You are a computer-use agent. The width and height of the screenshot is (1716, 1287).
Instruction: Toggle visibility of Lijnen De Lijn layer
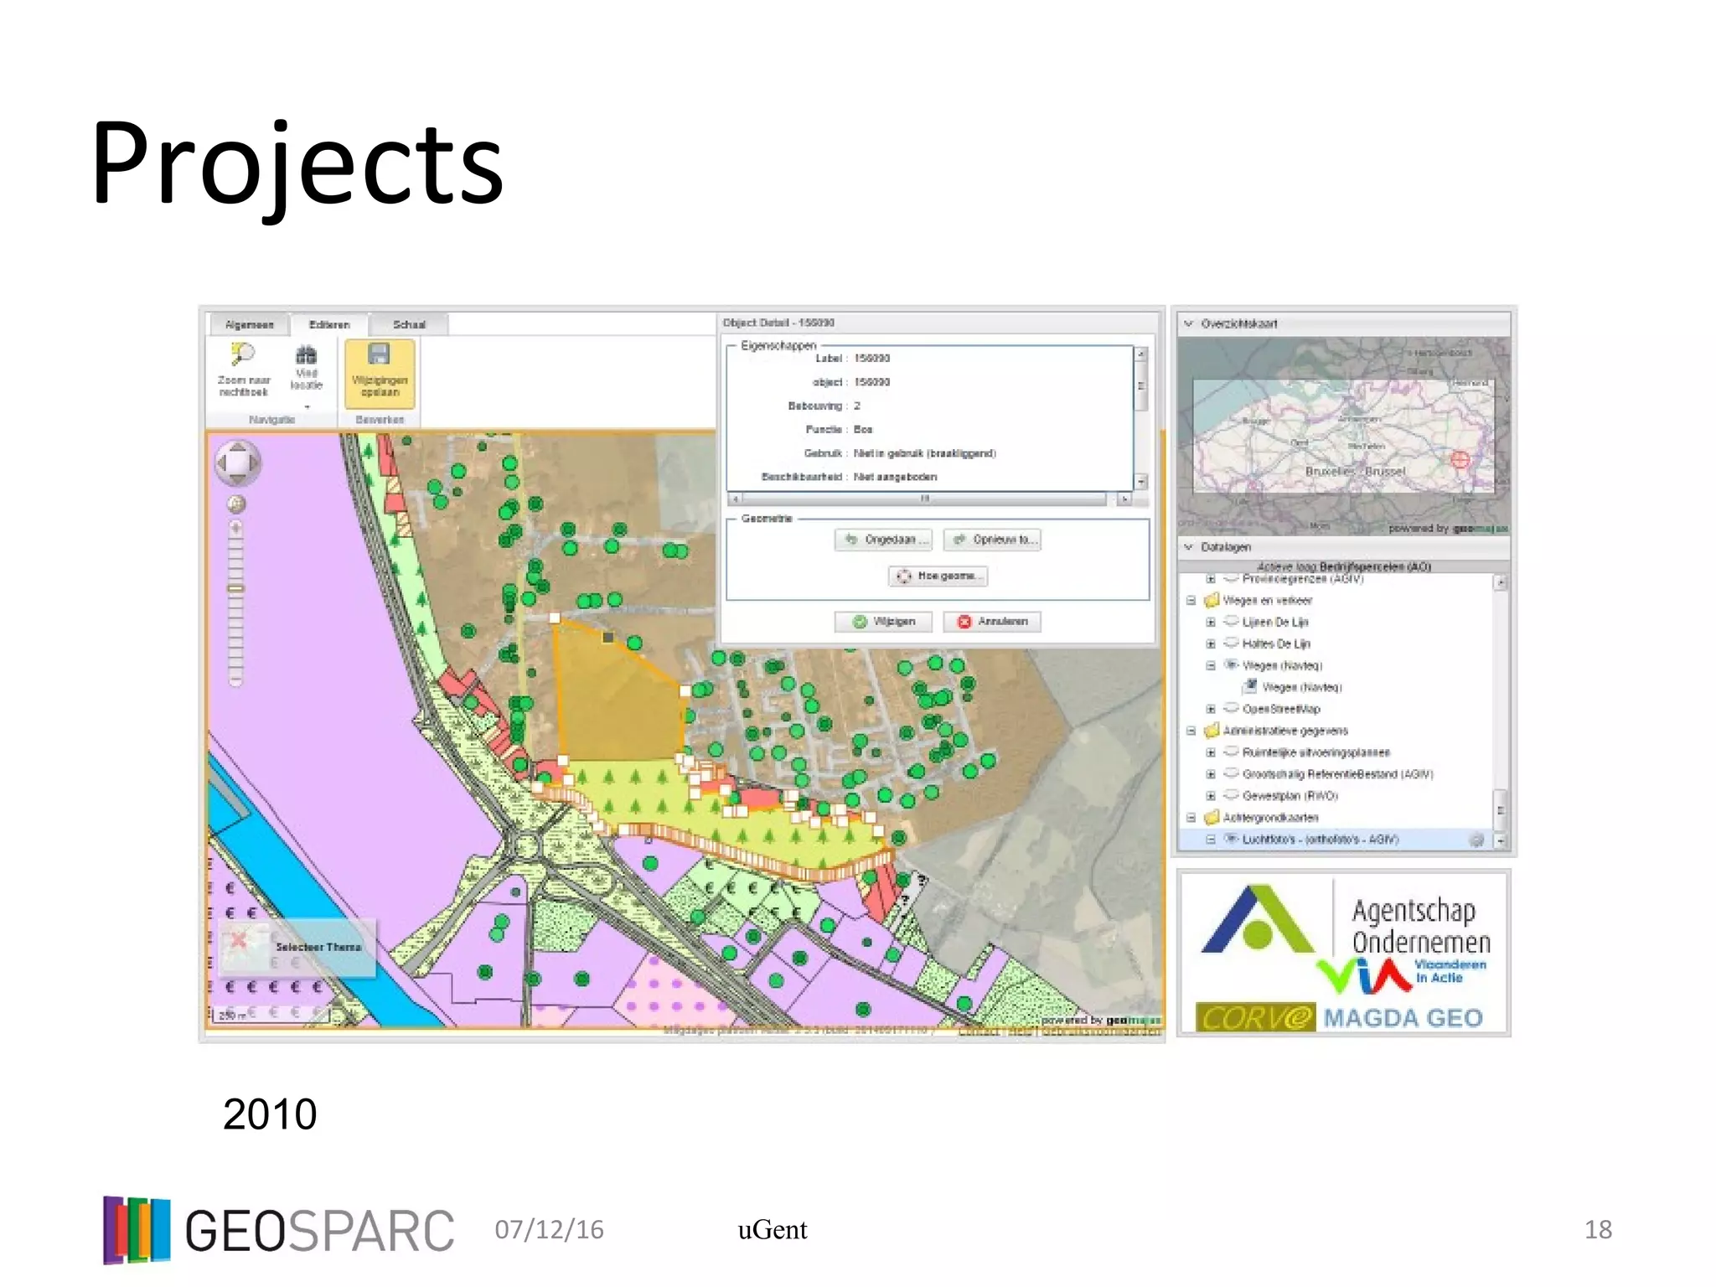coord(1231,622)
